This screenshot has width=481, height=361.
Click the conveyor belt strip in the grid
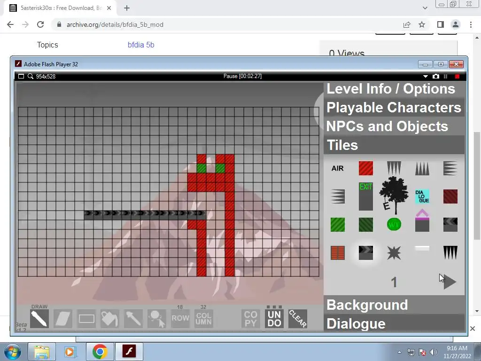click(x=145, y=215)
